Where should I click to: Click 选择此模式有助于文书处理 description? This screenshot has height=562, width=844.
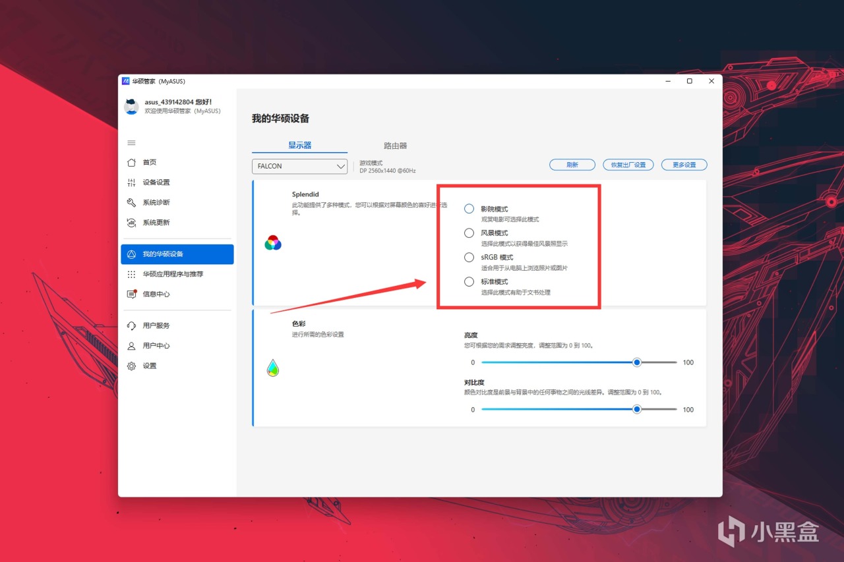click(x=516, y=293)
